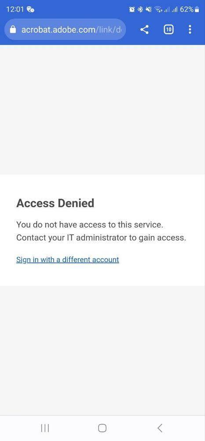The height and width of the screenshot is (441, 205).
Task: Tap the 'You do not have access' message
Action: (90, 225)
